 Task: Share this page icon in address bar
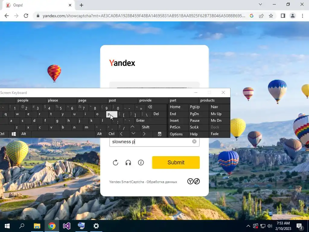pyautogui.click(x=261, y=16)
